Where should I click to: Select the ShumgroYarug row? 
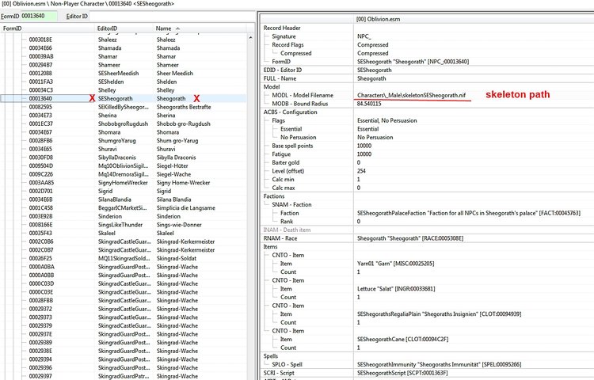click(x=124, y=140)
